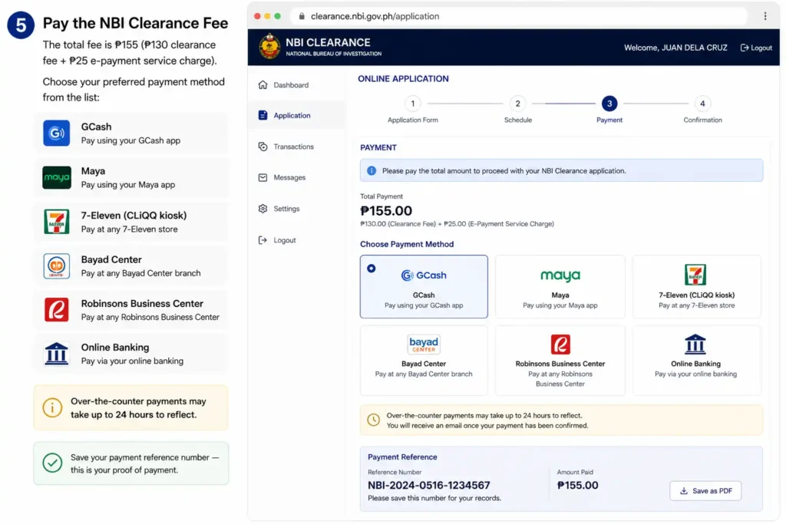Click the Payment Reference heading

tap(402, 457)
